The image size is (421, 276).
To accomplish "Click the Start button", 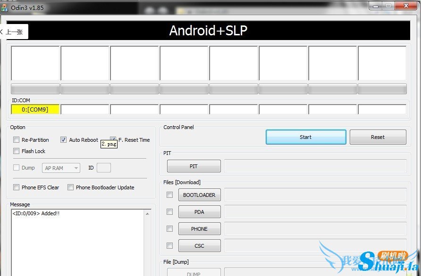I will pos(306,137).
